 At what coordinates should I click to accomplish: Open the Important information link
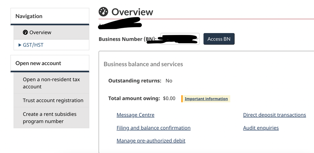pos(206,99)
